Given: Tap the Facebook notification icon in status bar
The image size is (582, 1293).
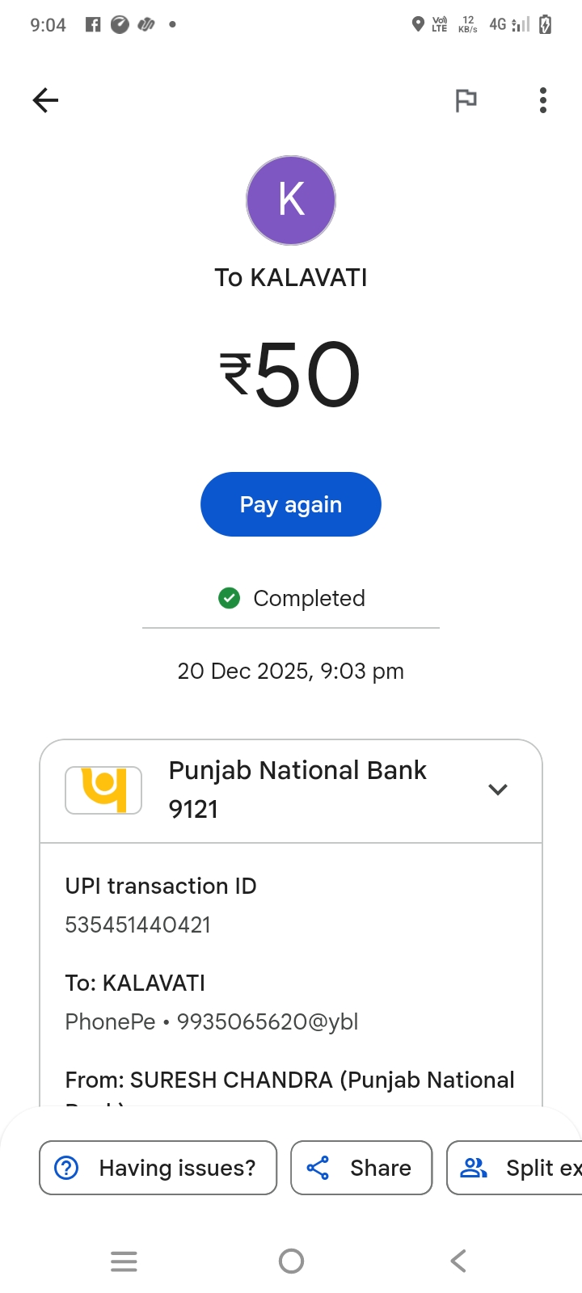Looking at the screenshot, I should 93,24.
